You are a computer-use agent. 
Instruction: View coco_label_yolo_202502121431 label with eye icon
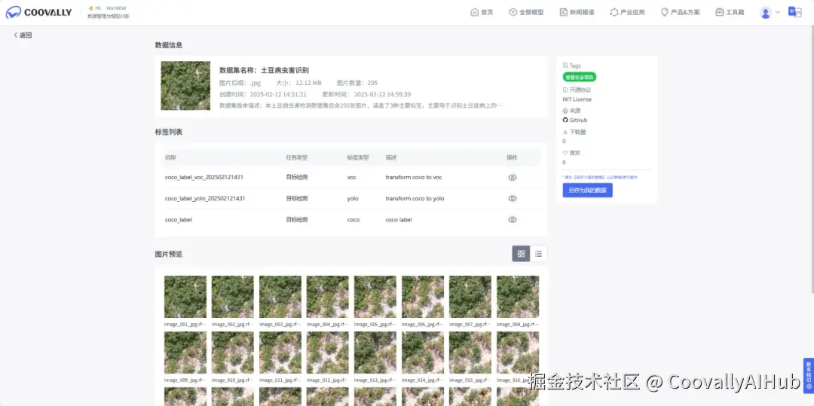coord(513,199)
